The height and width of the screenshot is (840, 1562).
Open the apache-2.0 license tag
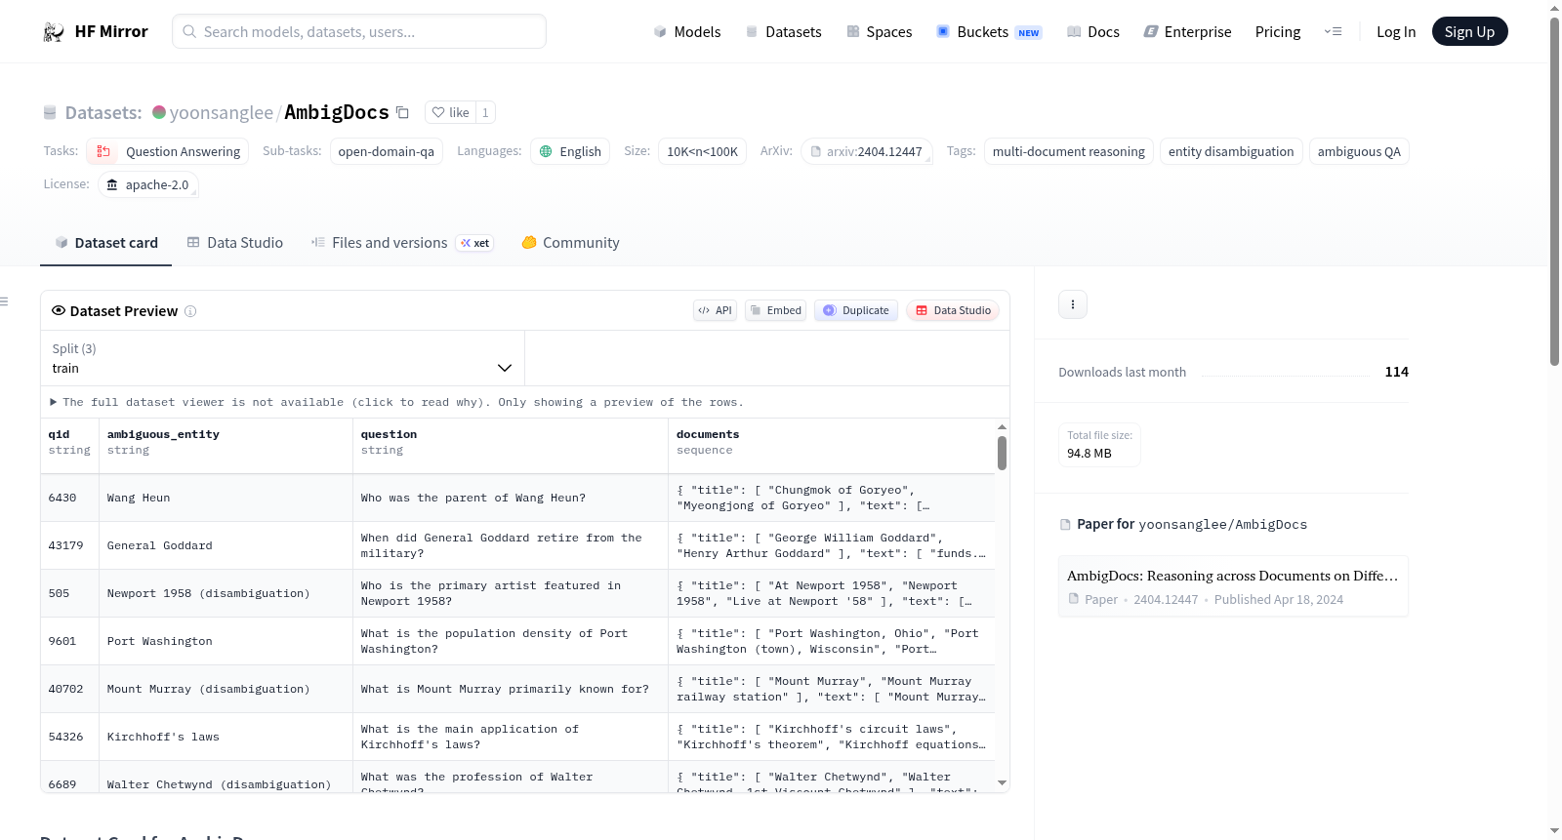[x=148, y=184]
